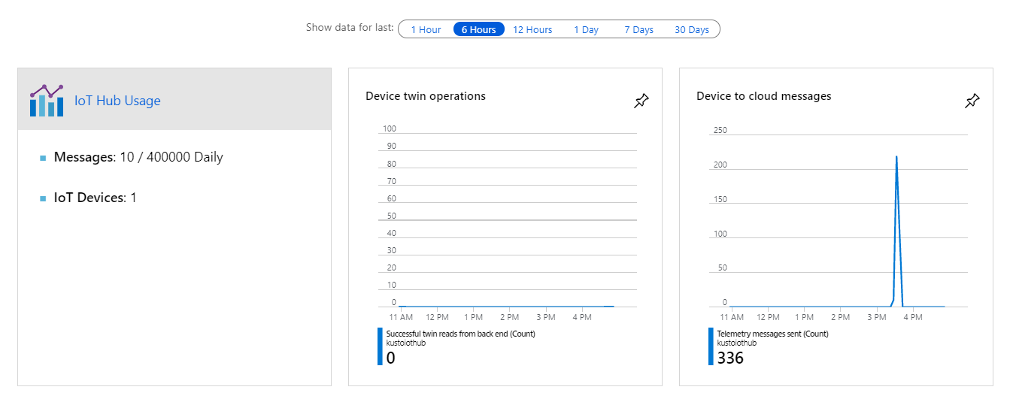Click the Telemetry messages sent legend label
The image size is (1013, 408).
(772, 334)
